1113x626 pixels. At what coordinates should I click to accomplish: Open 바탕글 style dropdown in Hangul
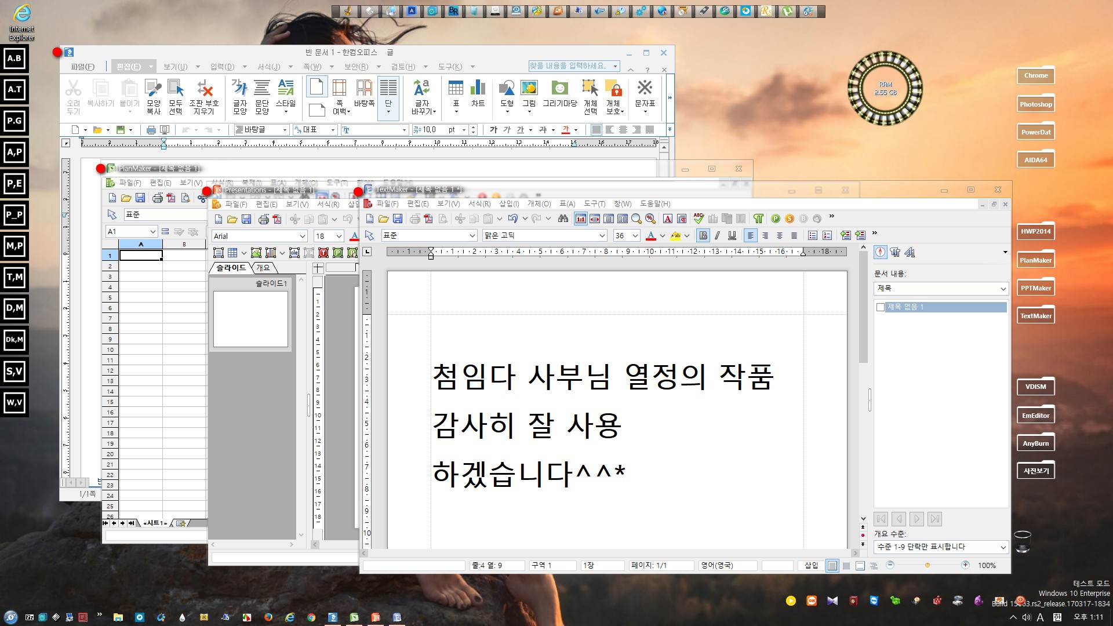pos(285,130)
